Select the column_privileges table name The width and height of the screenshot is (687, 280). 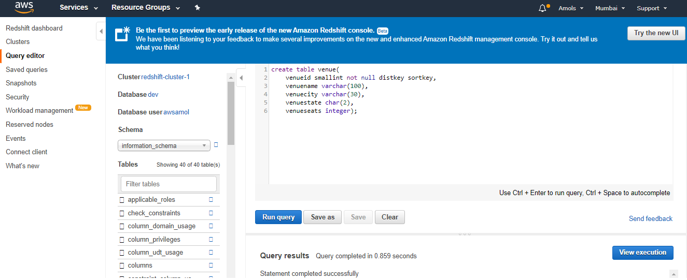pos(154,240)
